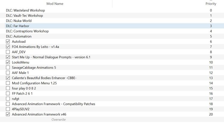Image resolution: width=224 pixels, height=127 pixels.
Task: Select the four play 0 0 8 2 name
Action: [24, 88]
